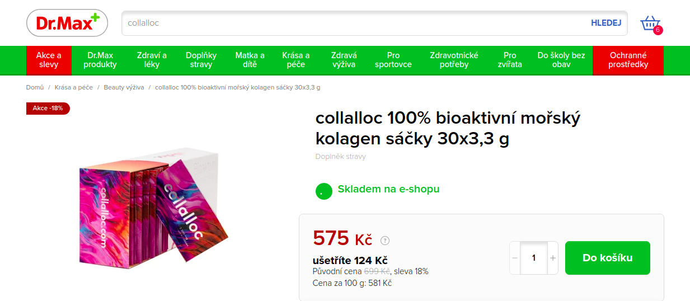Open the shopping basket icon

point(651,24)
